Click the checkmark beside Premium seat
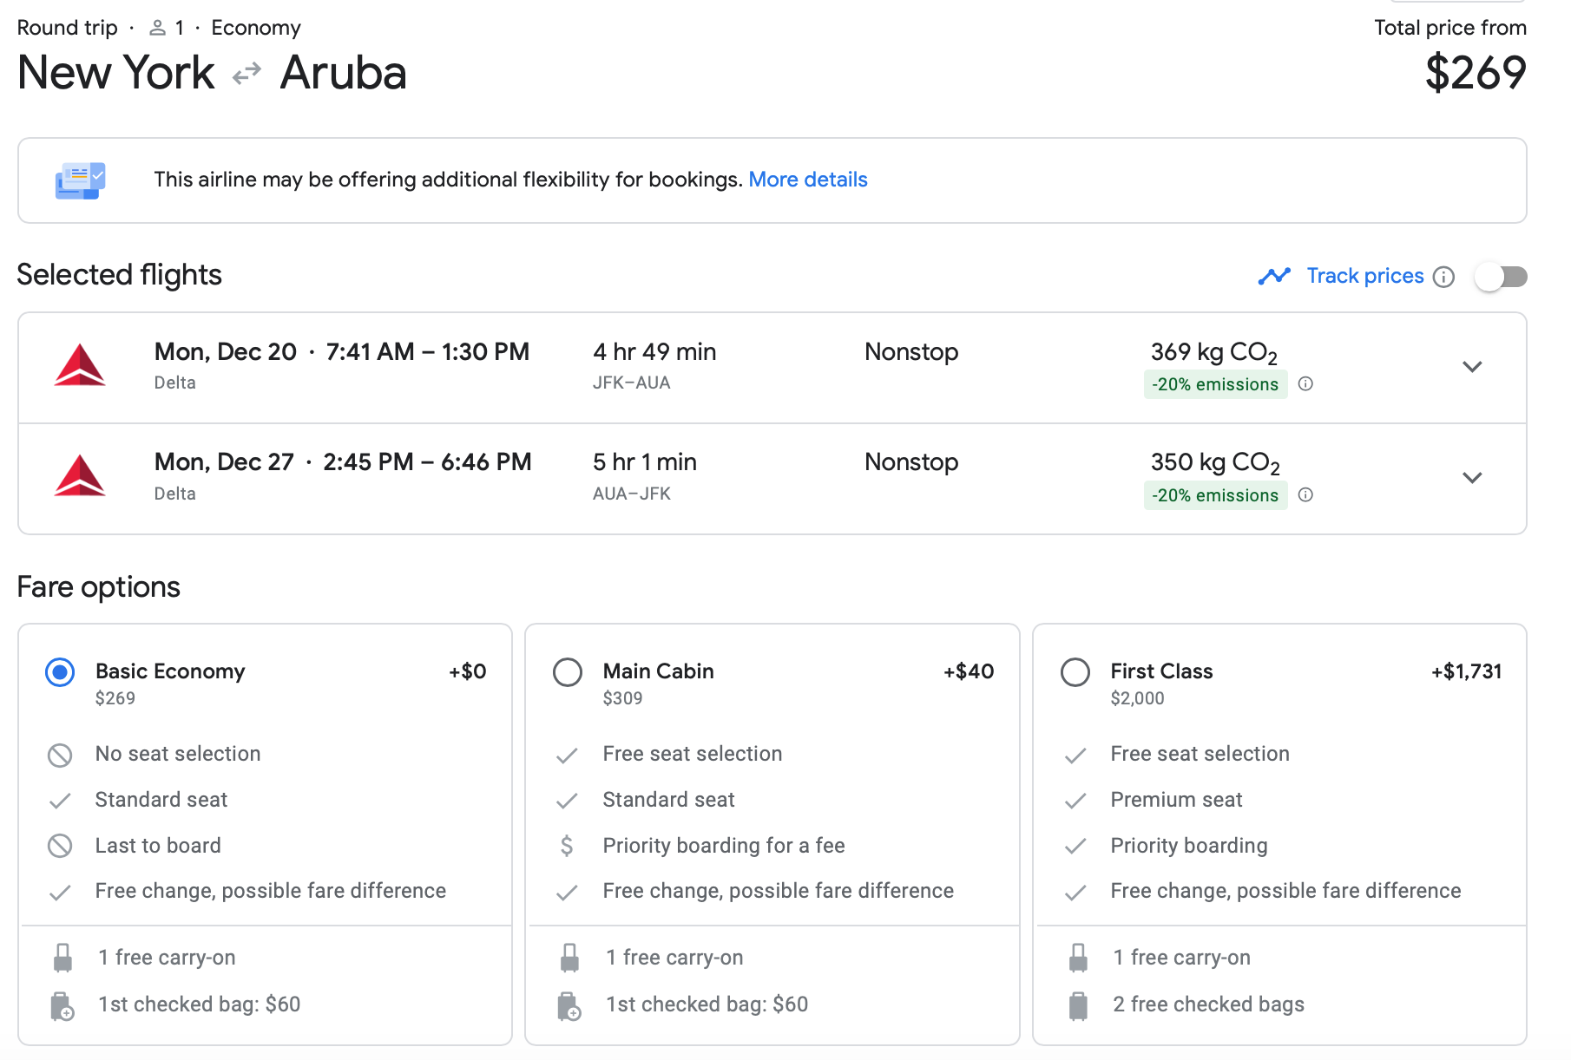The width and height of the screenshot is (1571, 1060). [x=1075, y=801]
